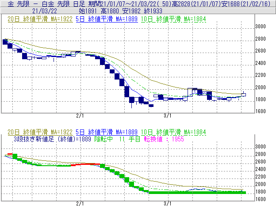Click the 3段抜き新値足 (終値)=1889 label

(x=52, y=139)
